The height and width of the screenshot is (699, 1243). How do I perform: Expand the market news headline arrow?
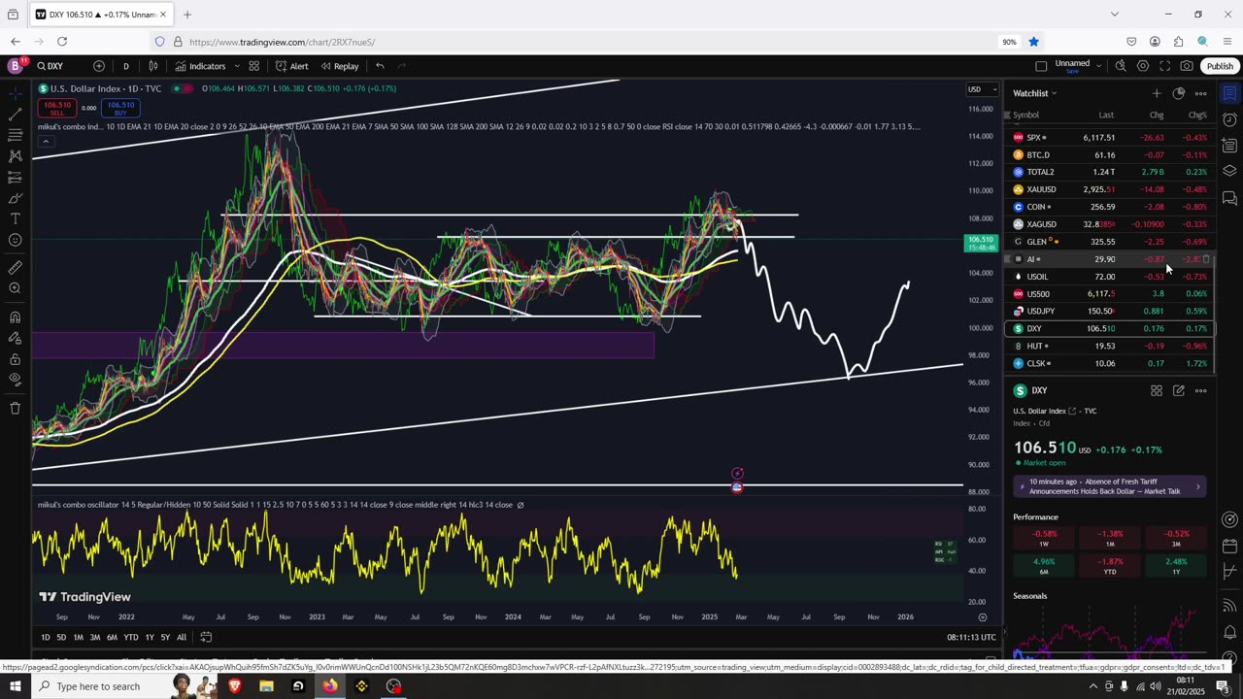click(1197, 486)
